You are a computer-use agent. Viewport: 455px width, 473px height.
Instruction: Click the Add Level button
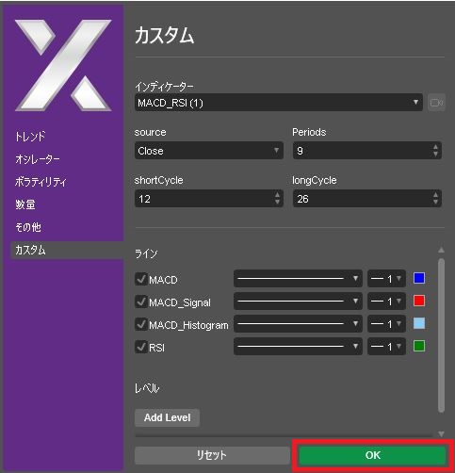coord(167,417)
